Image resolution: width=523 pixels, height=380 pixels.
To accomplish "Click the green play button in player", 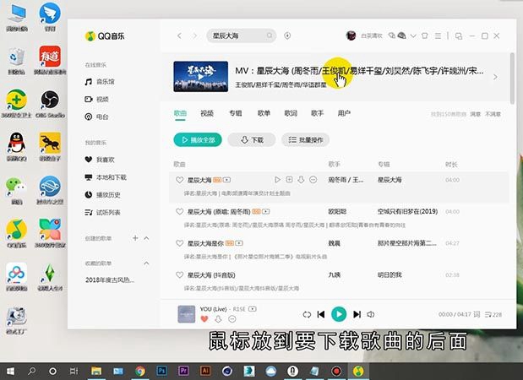I will point(339,314).
